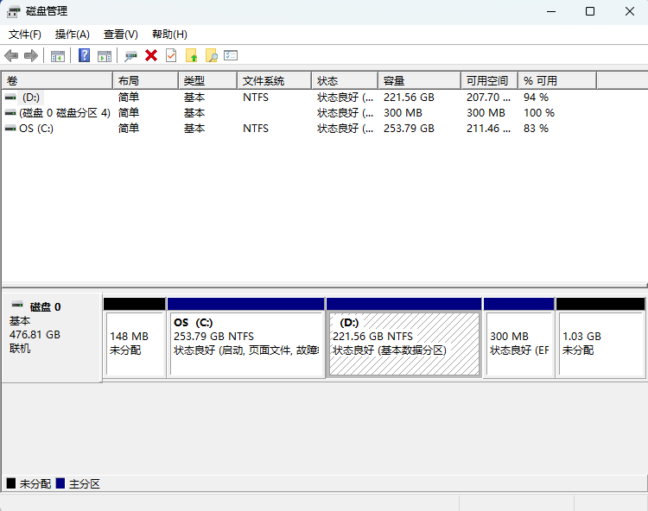Viewport: 648px width, 511px height.
Task: Toggle the console tree pane icon
Action: (57, 56)
